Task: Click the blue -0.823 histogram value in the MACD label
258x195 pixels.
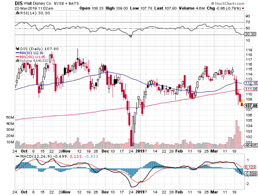Action: (x=91, y=156)
